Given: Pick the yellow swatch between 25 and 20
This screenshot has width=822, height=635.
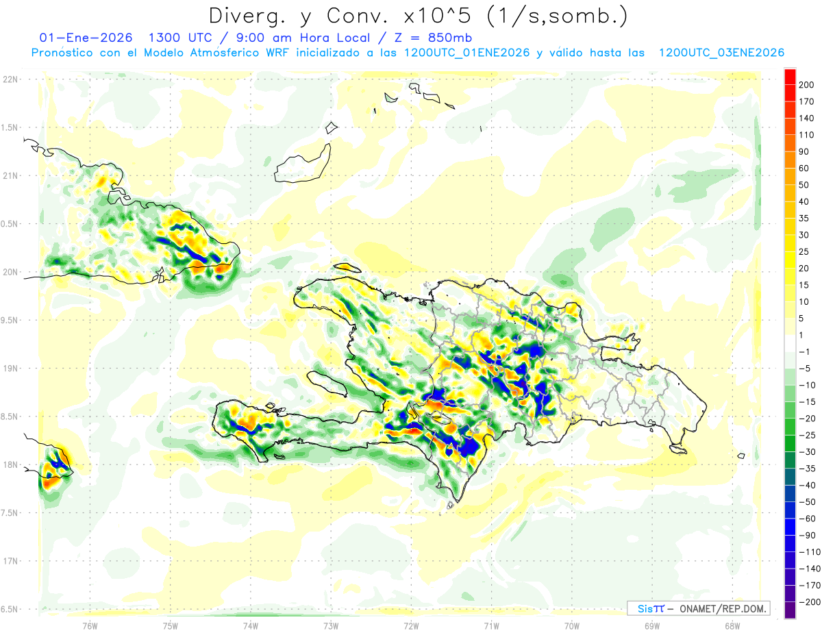Looking at the screenshot, I should point(790,260).
